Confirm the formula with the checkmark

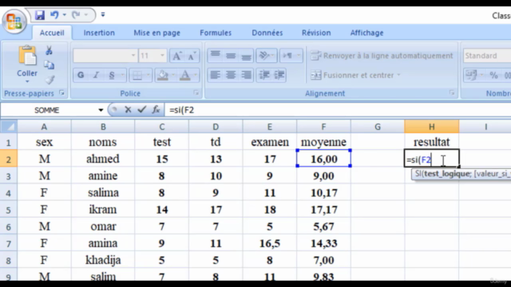point(141,110)
